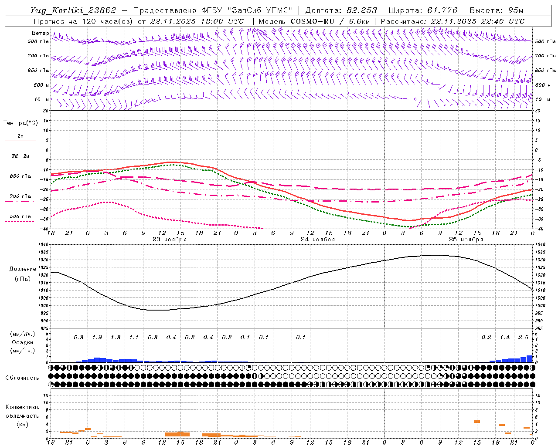
Task: Click the 1.9 precipitation value
Action: (97, 338)
